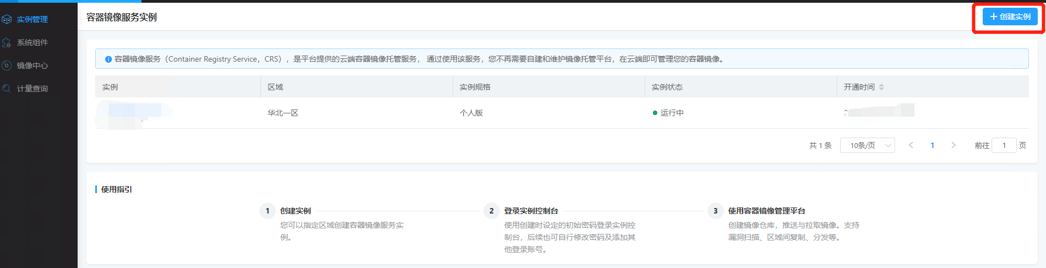Image resolution: width=1046 pixels, height=268 pixels.
Task: Select page number 1 in pagination
Action: 932,145
